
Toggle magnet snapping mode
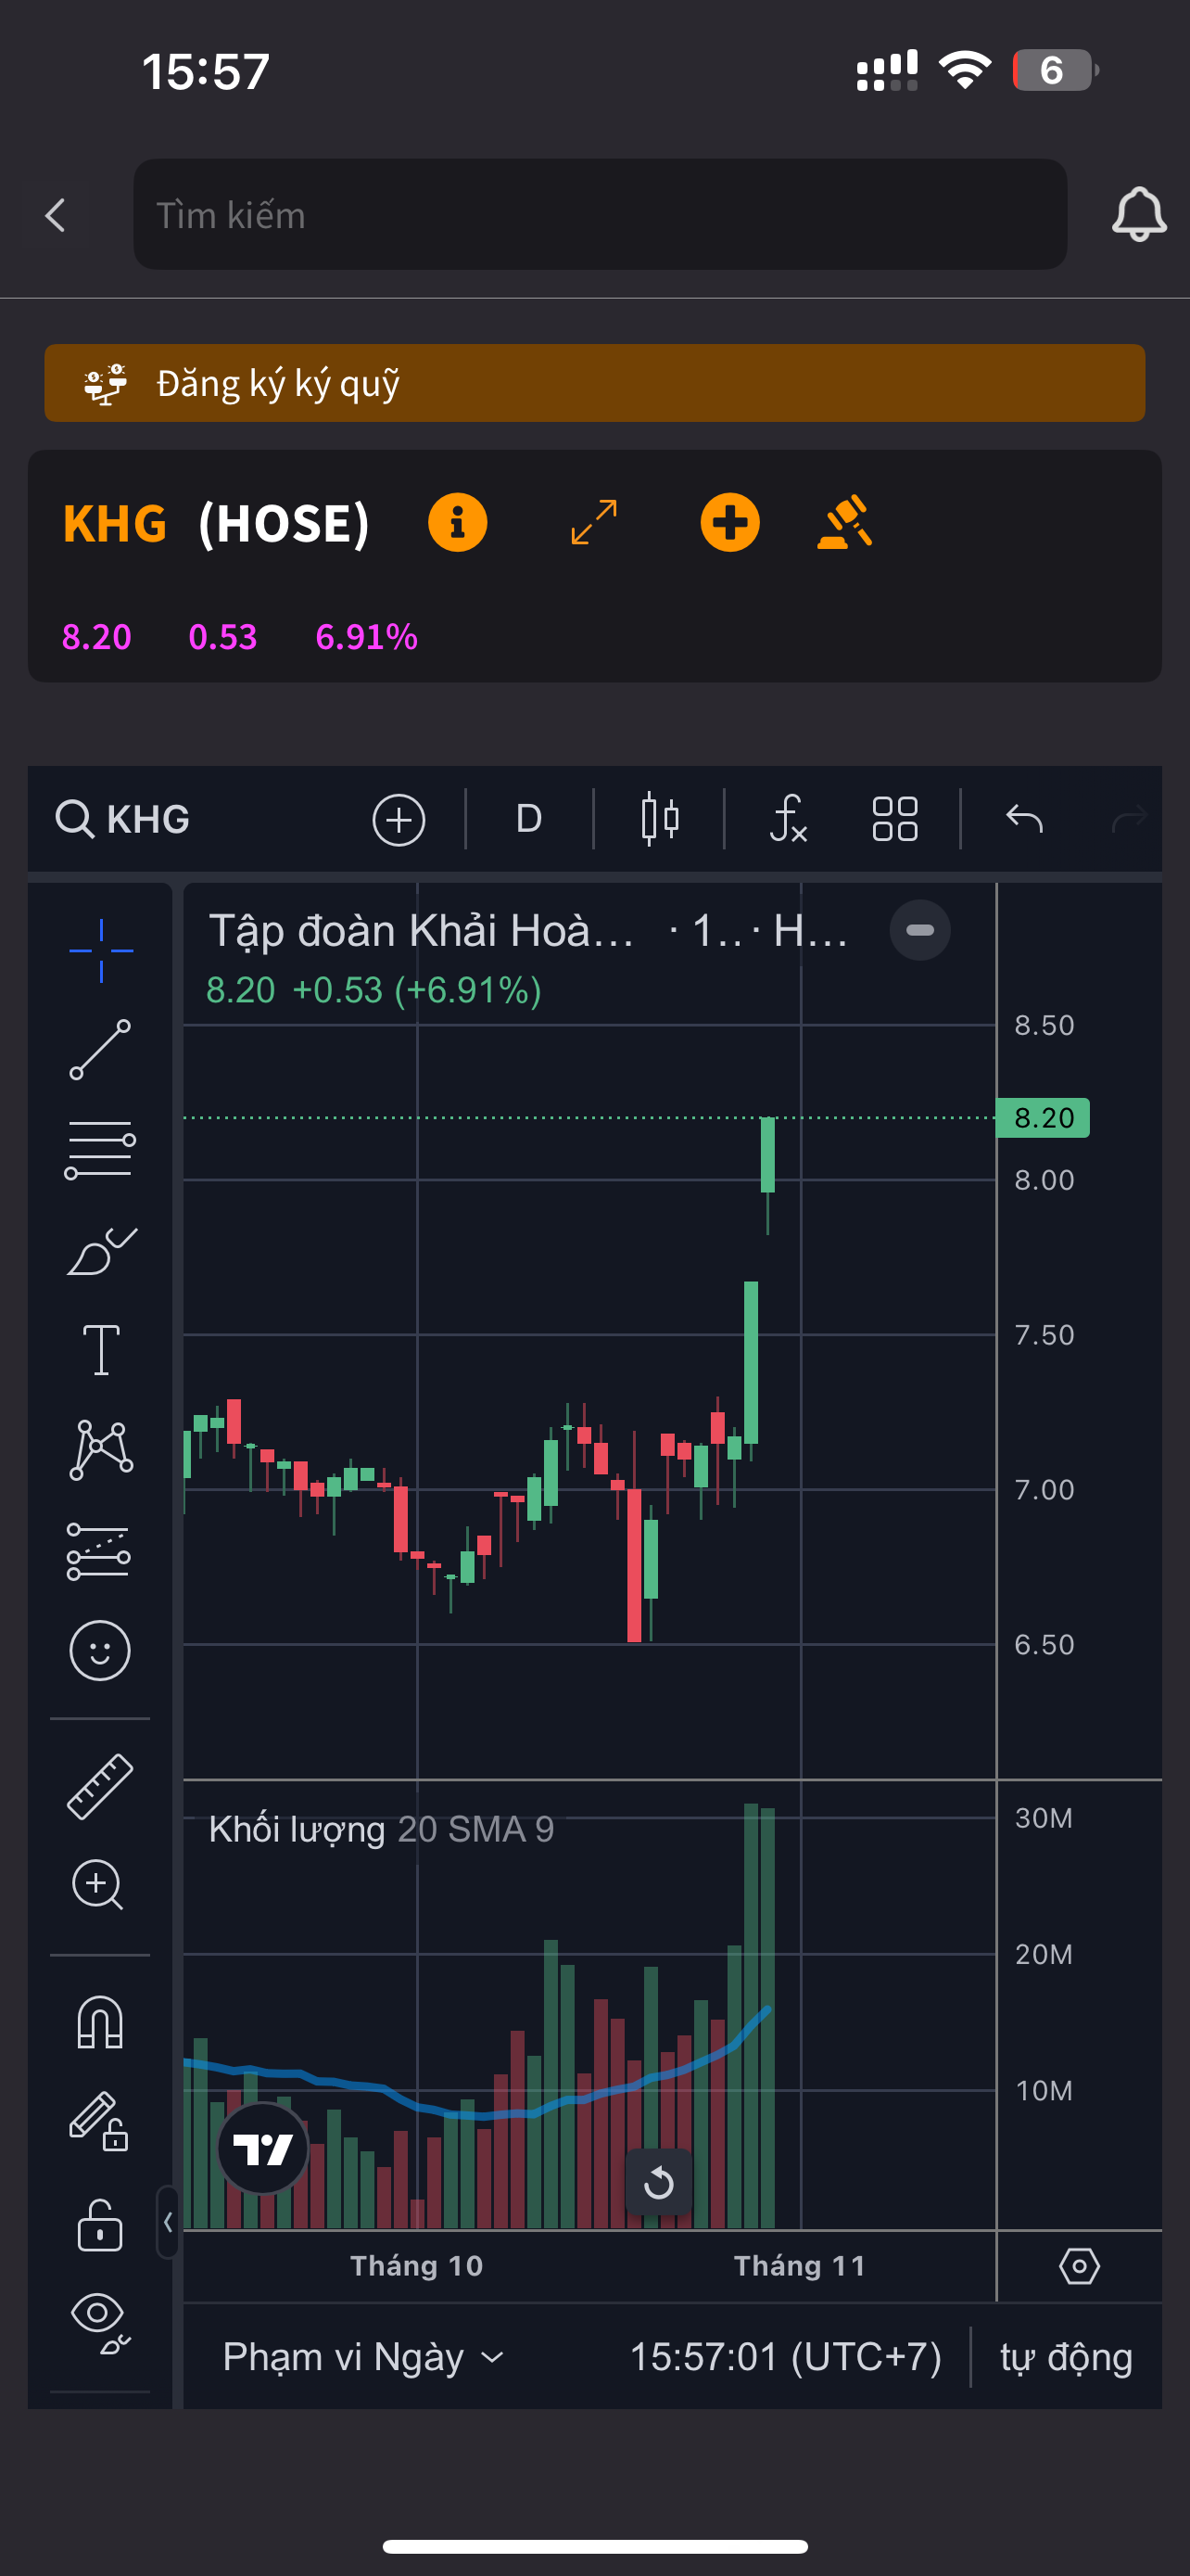100,2022
